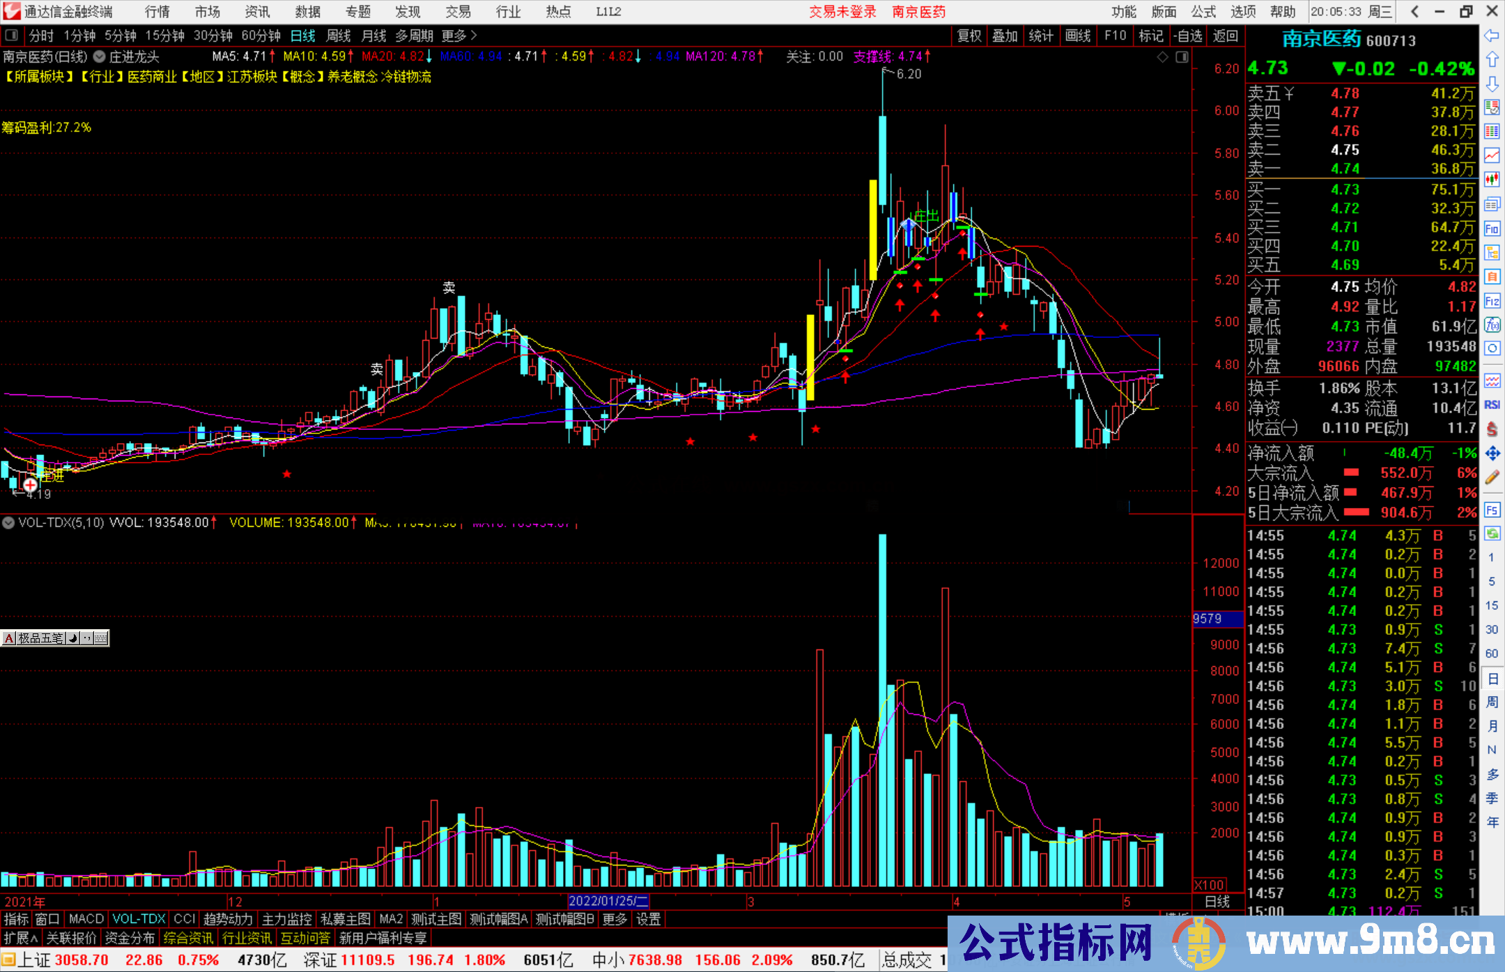Click the navigate-back chevron in the title bar
This screenshot has height=972, width=1505.
pos(1414,11)
